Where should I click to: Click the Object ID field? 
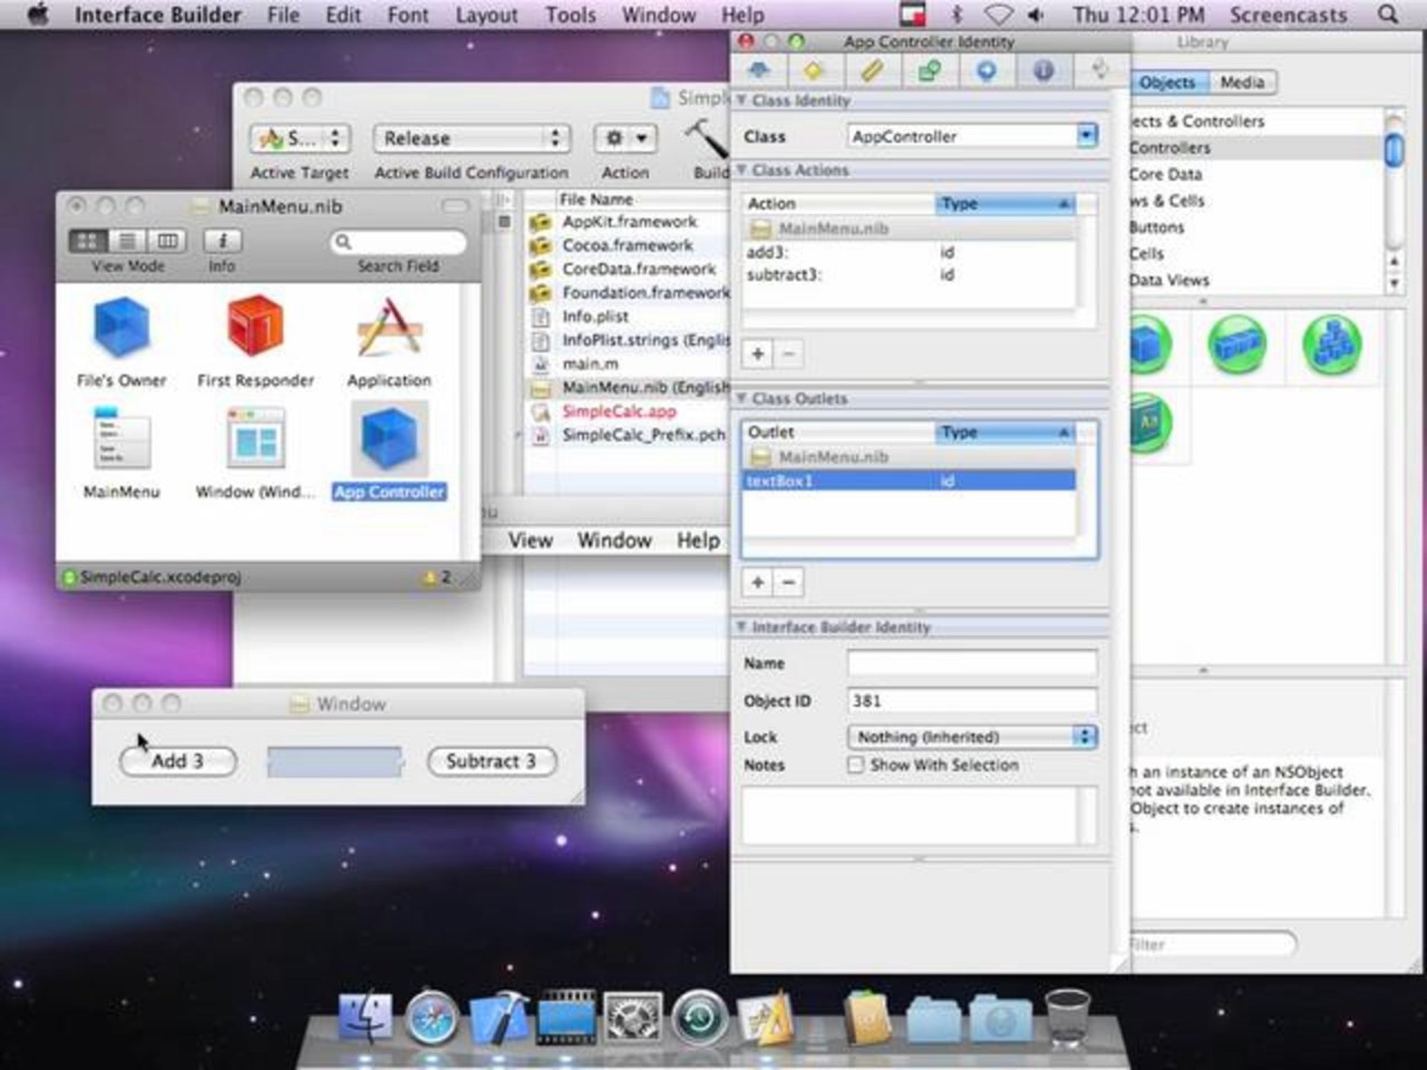coord(972,700)
